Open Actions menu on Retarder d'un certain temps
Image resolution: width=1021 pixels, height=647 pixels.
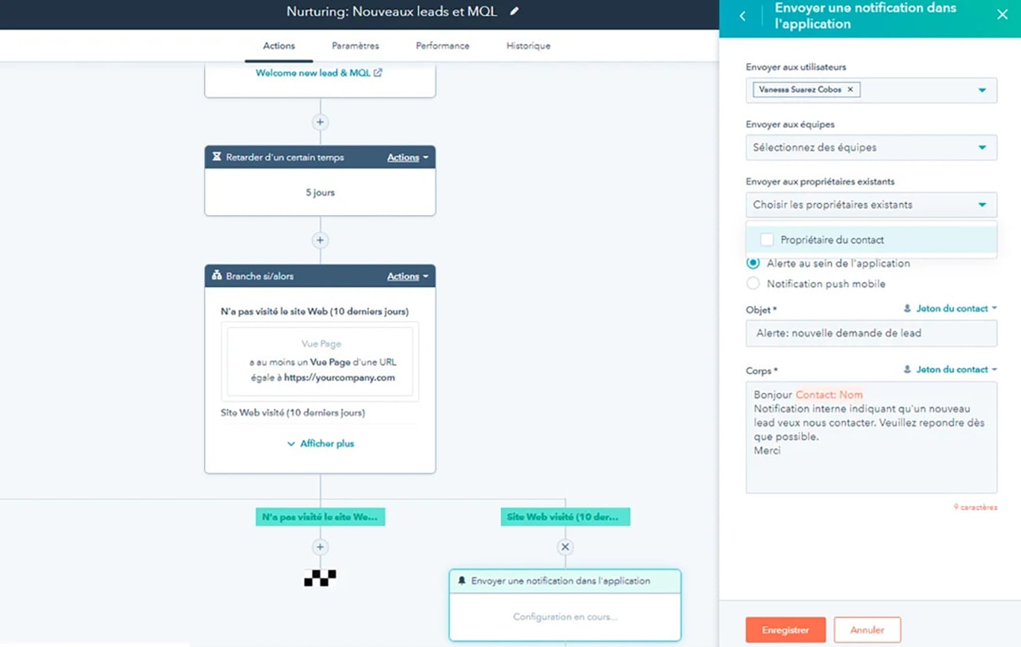tap(408, 158)
